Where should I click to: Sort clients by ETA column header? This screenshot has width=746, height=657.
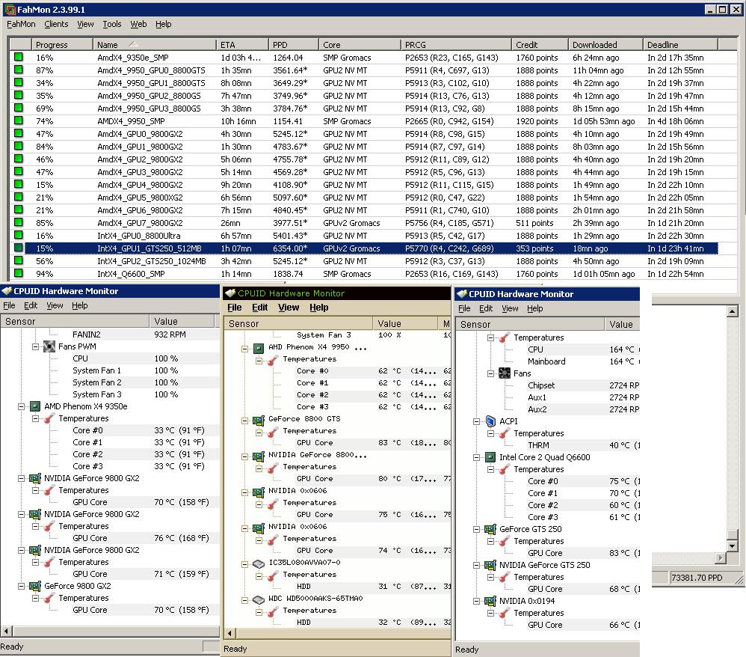pyautogui.click(x=242, y=44)
